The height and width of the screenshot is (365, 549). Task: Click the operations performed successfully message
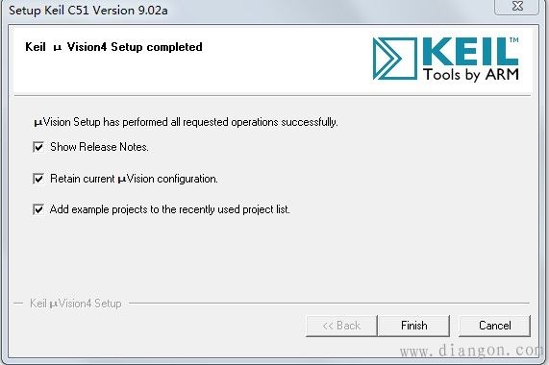186,122
